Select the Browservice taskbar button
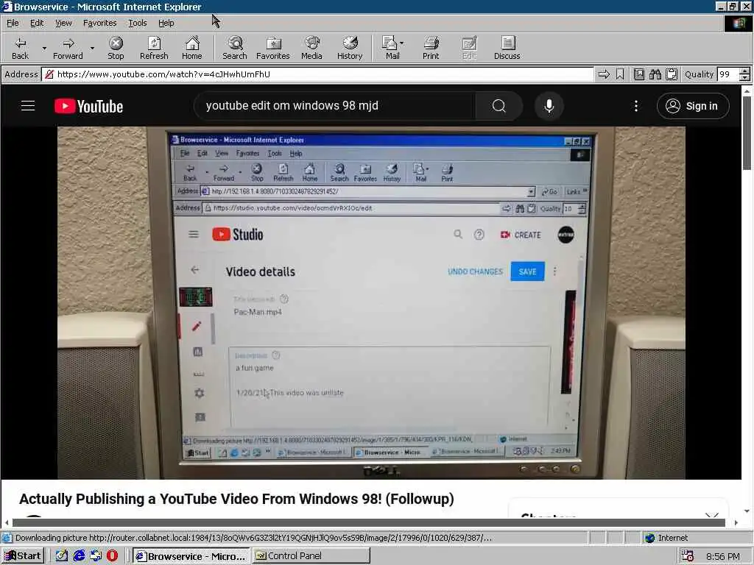Screen dimensions: 754x565 tap(191, 556)
